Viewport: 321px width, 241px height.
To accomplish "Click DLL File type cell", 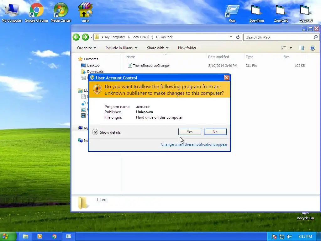I will tap(251, 66).
